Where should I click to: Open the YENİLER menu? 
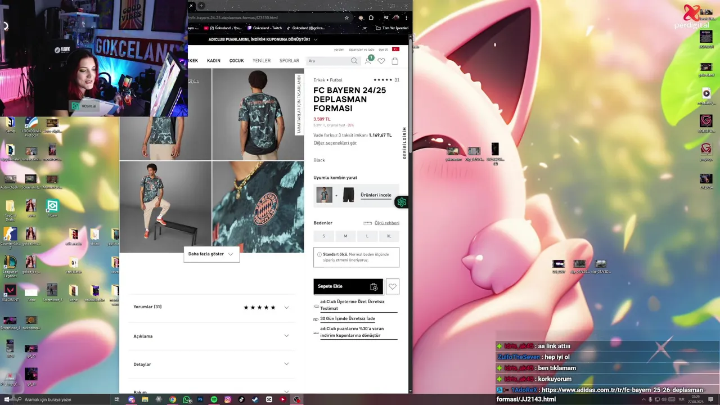[x=262, y=61]
